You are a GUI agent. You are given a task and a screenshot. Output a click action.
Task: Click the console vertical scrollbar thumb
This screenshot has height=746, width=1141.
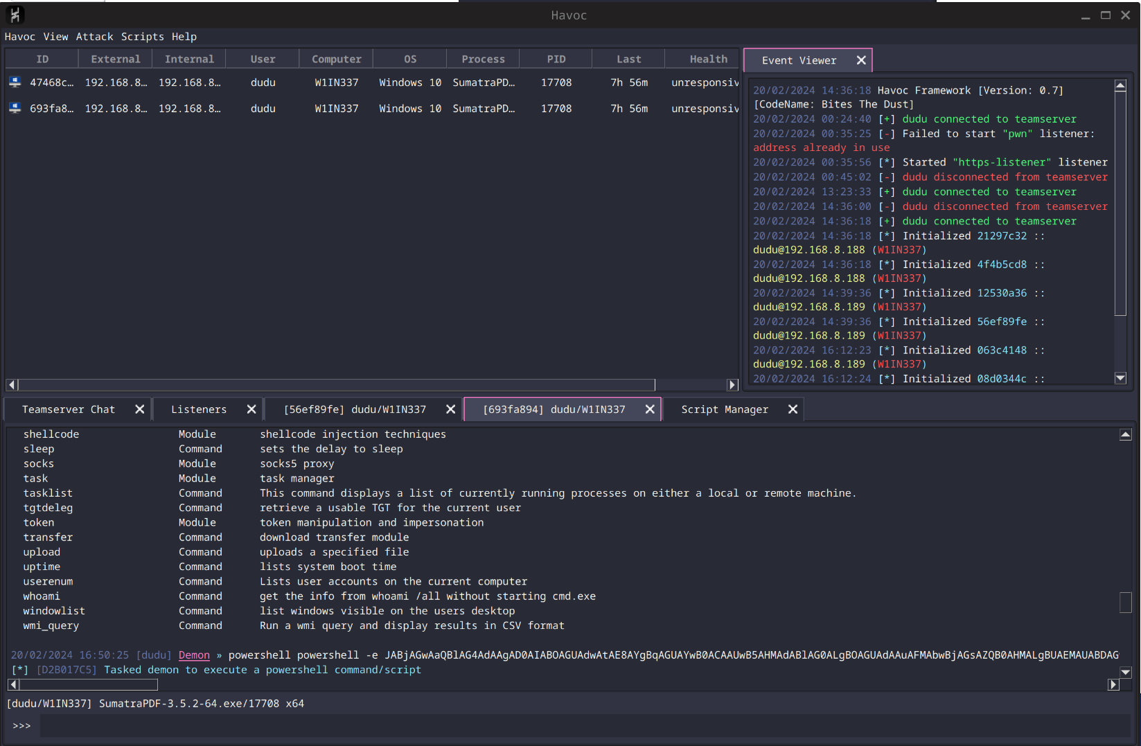point(1126,602)
